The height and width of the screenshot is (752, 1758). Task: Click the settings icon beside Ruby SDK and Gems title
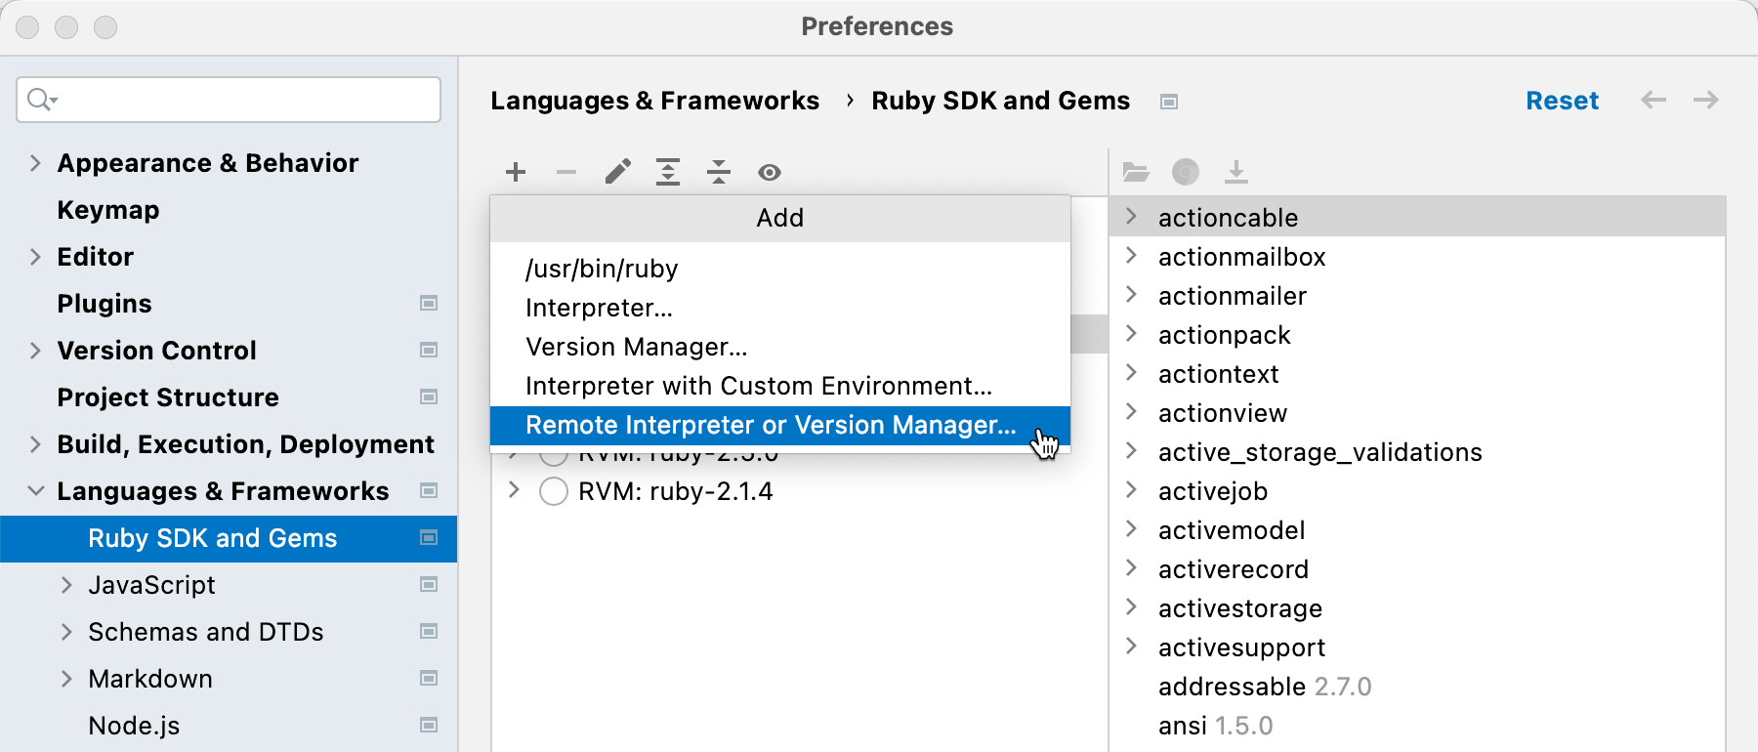click(x=1169, y=102)
